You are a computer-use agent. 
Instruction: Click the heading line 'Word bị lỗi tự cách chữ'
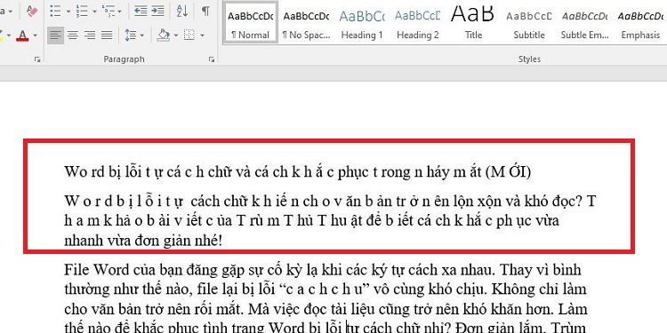click(x=297, y=172)
